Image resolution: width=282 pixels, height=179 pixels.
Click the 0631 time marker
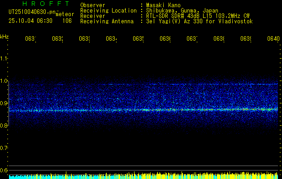pyautogui.click(x=30, y=39)
